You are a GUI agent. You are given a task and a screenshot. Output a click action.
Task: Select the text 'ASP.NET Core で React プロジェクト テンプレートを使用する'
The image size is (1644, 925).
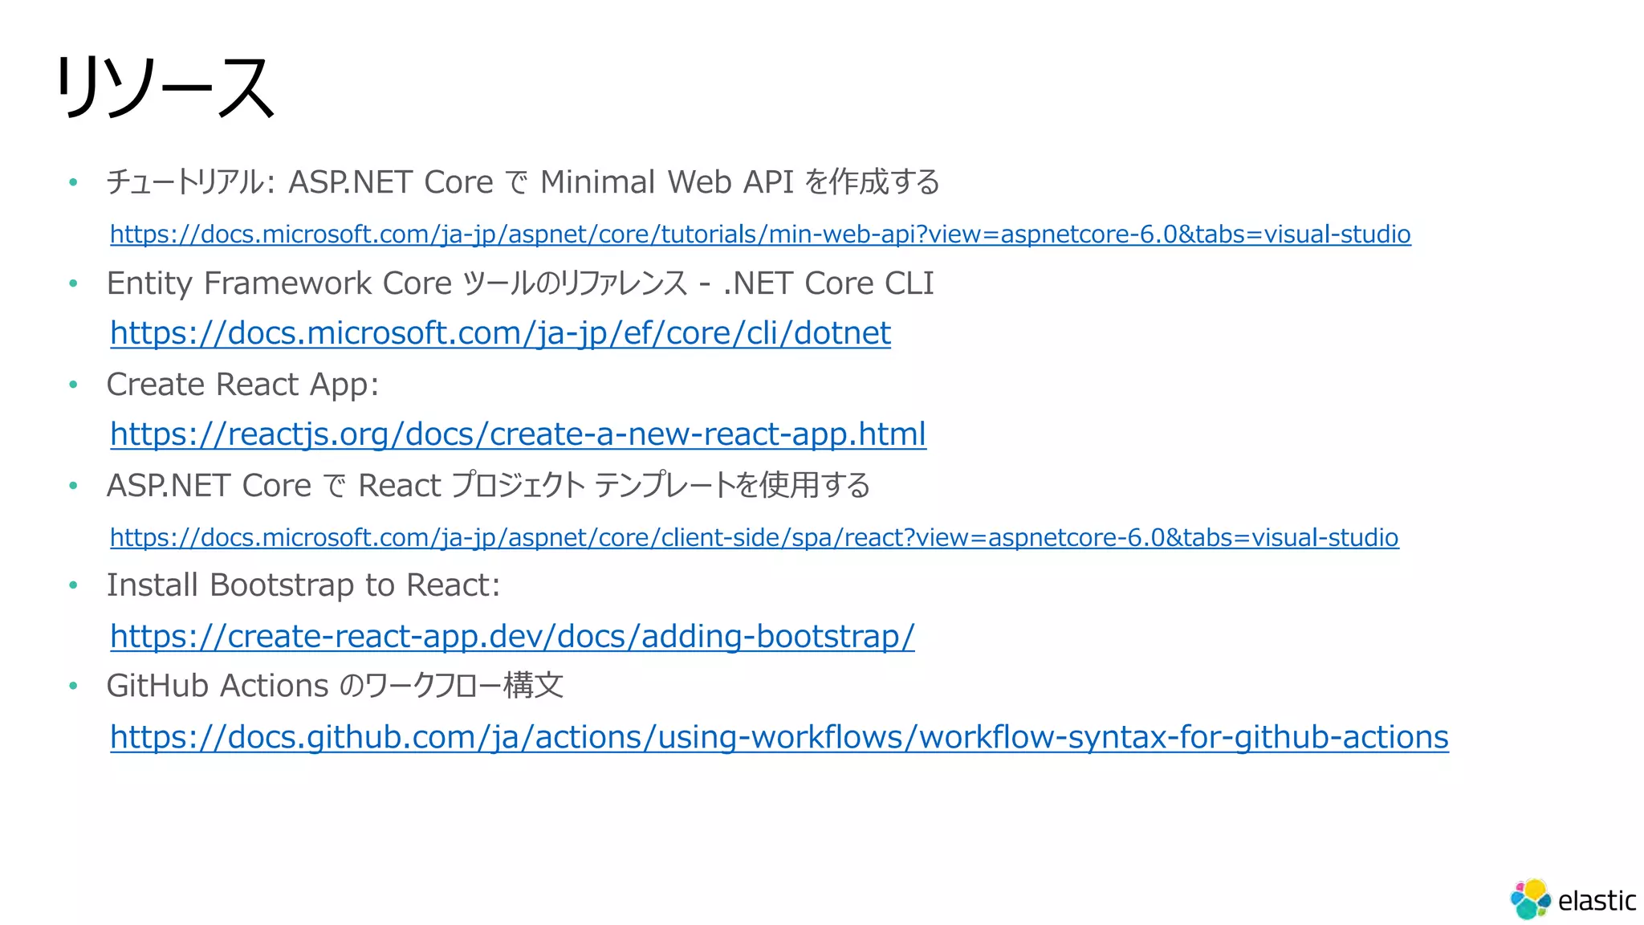488,485
